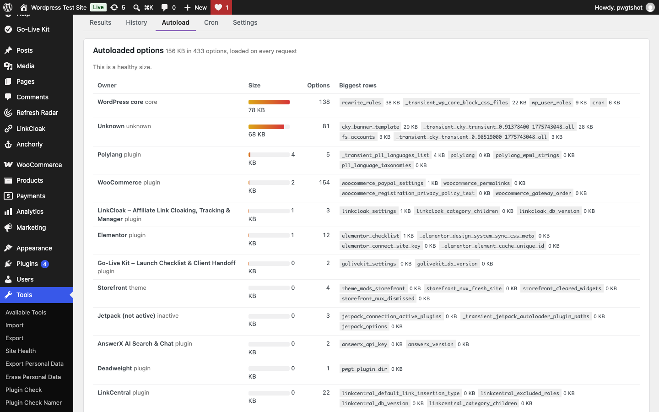This screenshot has height=412, width=659.
Task: Click the pwgt_plugin_dir option tag
Action: pyautogui.click(x=365, y=369)
